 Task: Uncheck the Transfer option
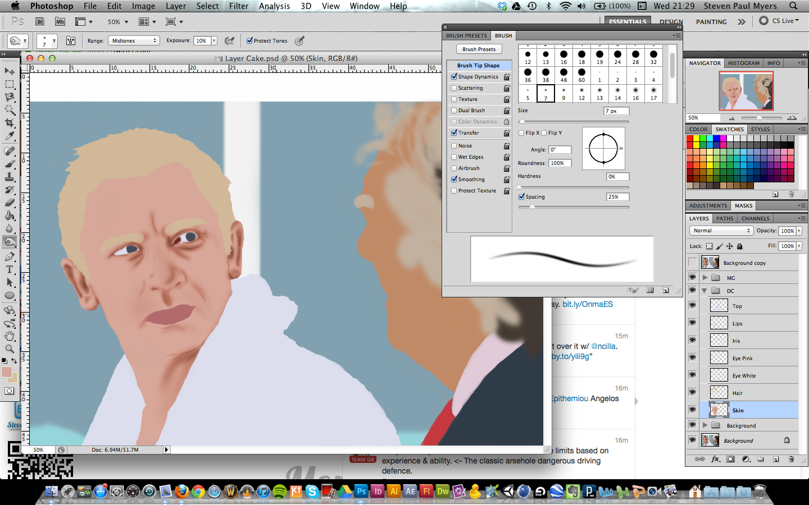point(454,133)
